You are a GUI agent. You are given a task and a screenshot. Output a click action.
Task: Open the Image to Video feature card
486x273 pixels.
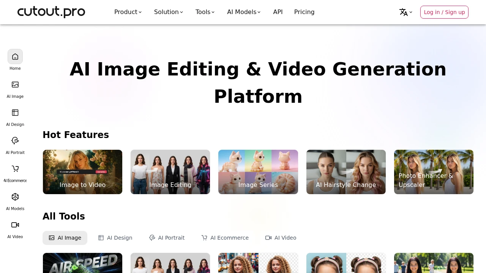coord(82,172)
